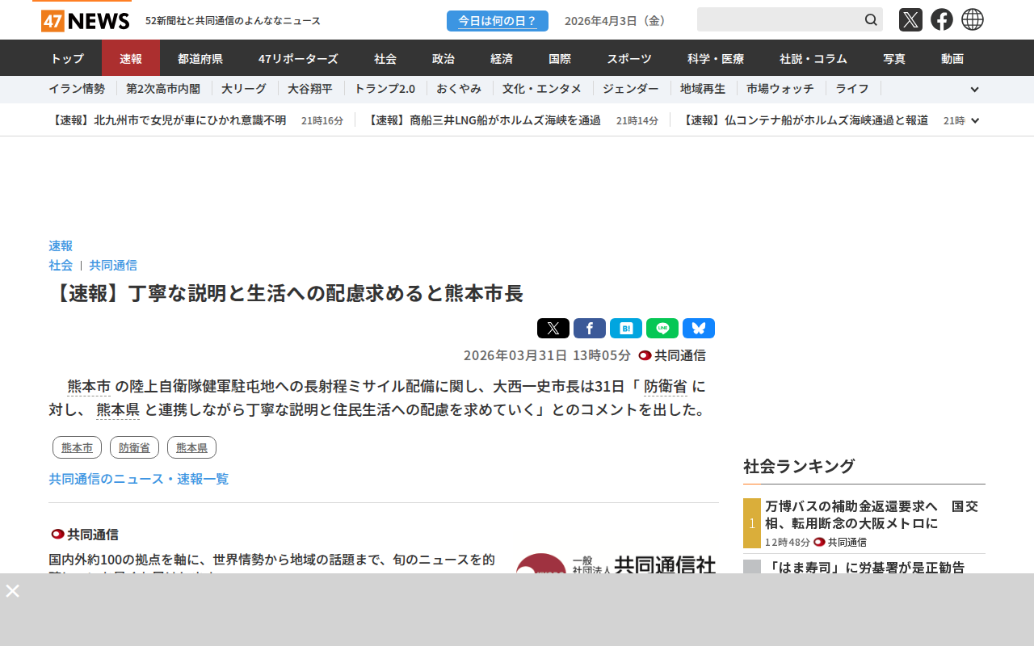Click the 防衛省 link in article text

[x=666, y=386]
